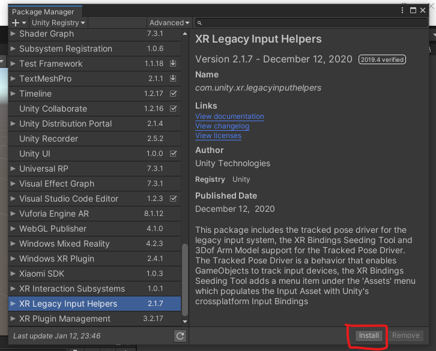Screen dimensions: 436x351
Task: Open the Unity Registry scope dropdown
Action: point(58,23)
